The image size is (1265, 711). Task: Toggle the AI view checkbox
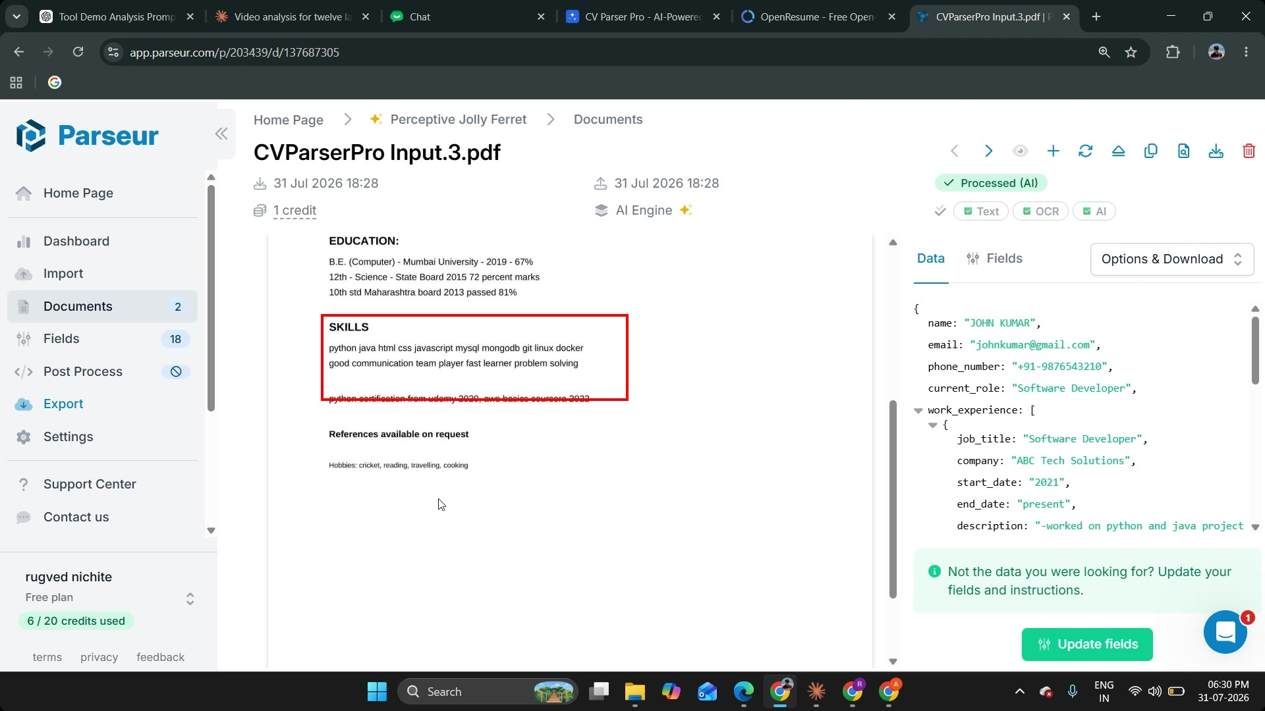(1094, 211)
